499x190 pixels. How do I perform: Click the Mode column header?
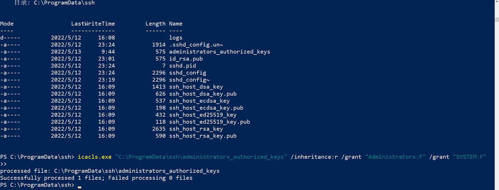point(7,24)
